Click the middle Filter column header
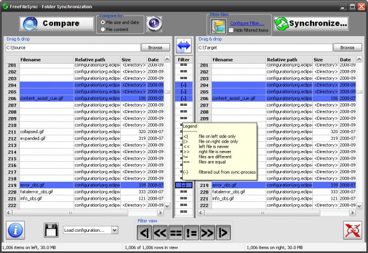 click(184, 60)
